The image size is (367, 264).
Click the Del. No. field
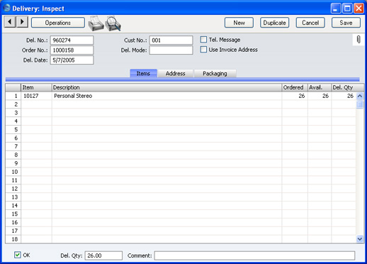click(72, 40)
